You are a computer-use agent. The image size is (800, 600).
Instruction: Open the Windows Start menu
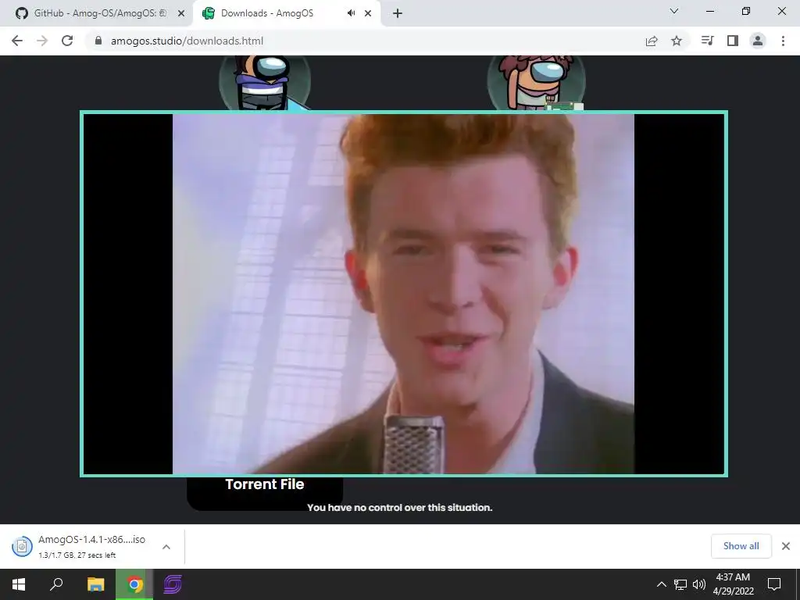[x=19, y=584]
